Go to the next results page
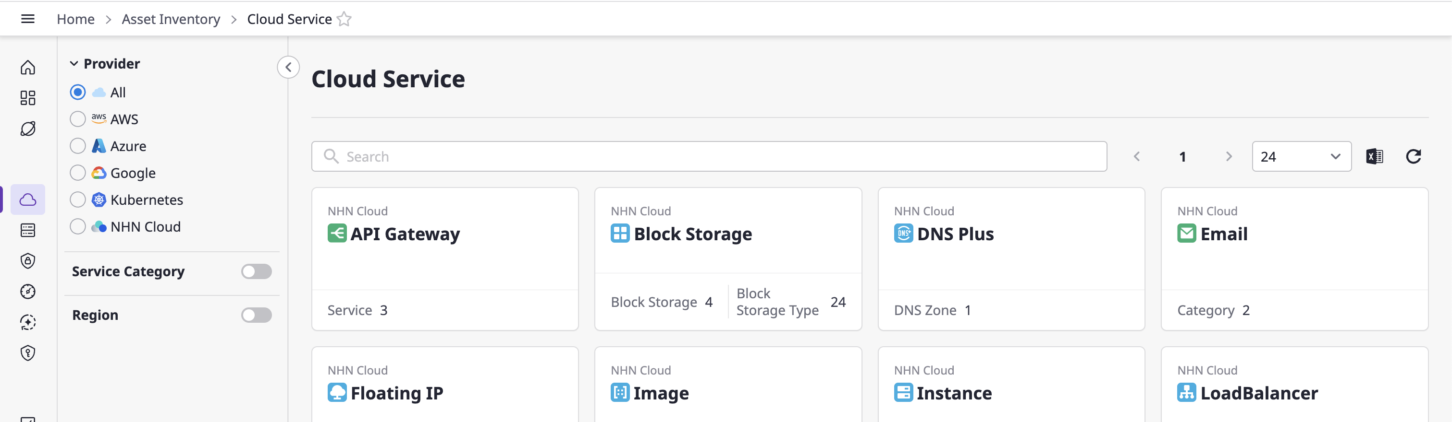The height and width of the screenshot is (422, 1452). pyautogui.click(x=1229, y=156)
